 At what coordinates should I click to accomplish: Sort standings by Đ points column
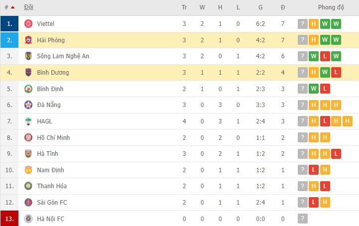(x=283, y=7)
